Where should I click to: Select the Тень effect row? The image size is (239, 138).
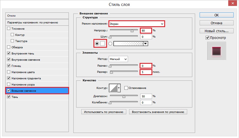[37, 97]
